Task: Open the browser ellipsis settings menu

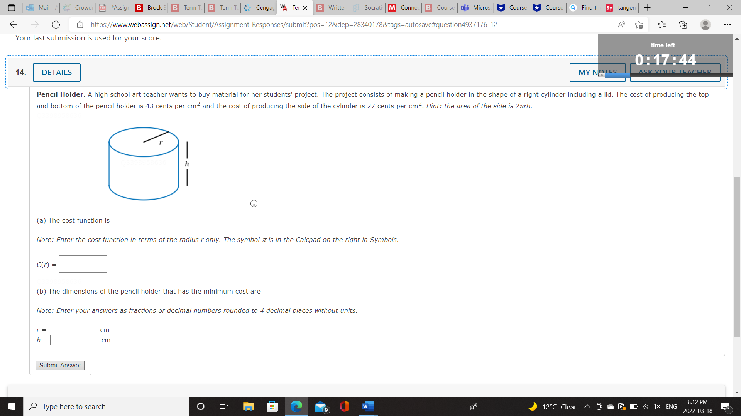Action: 727,24
